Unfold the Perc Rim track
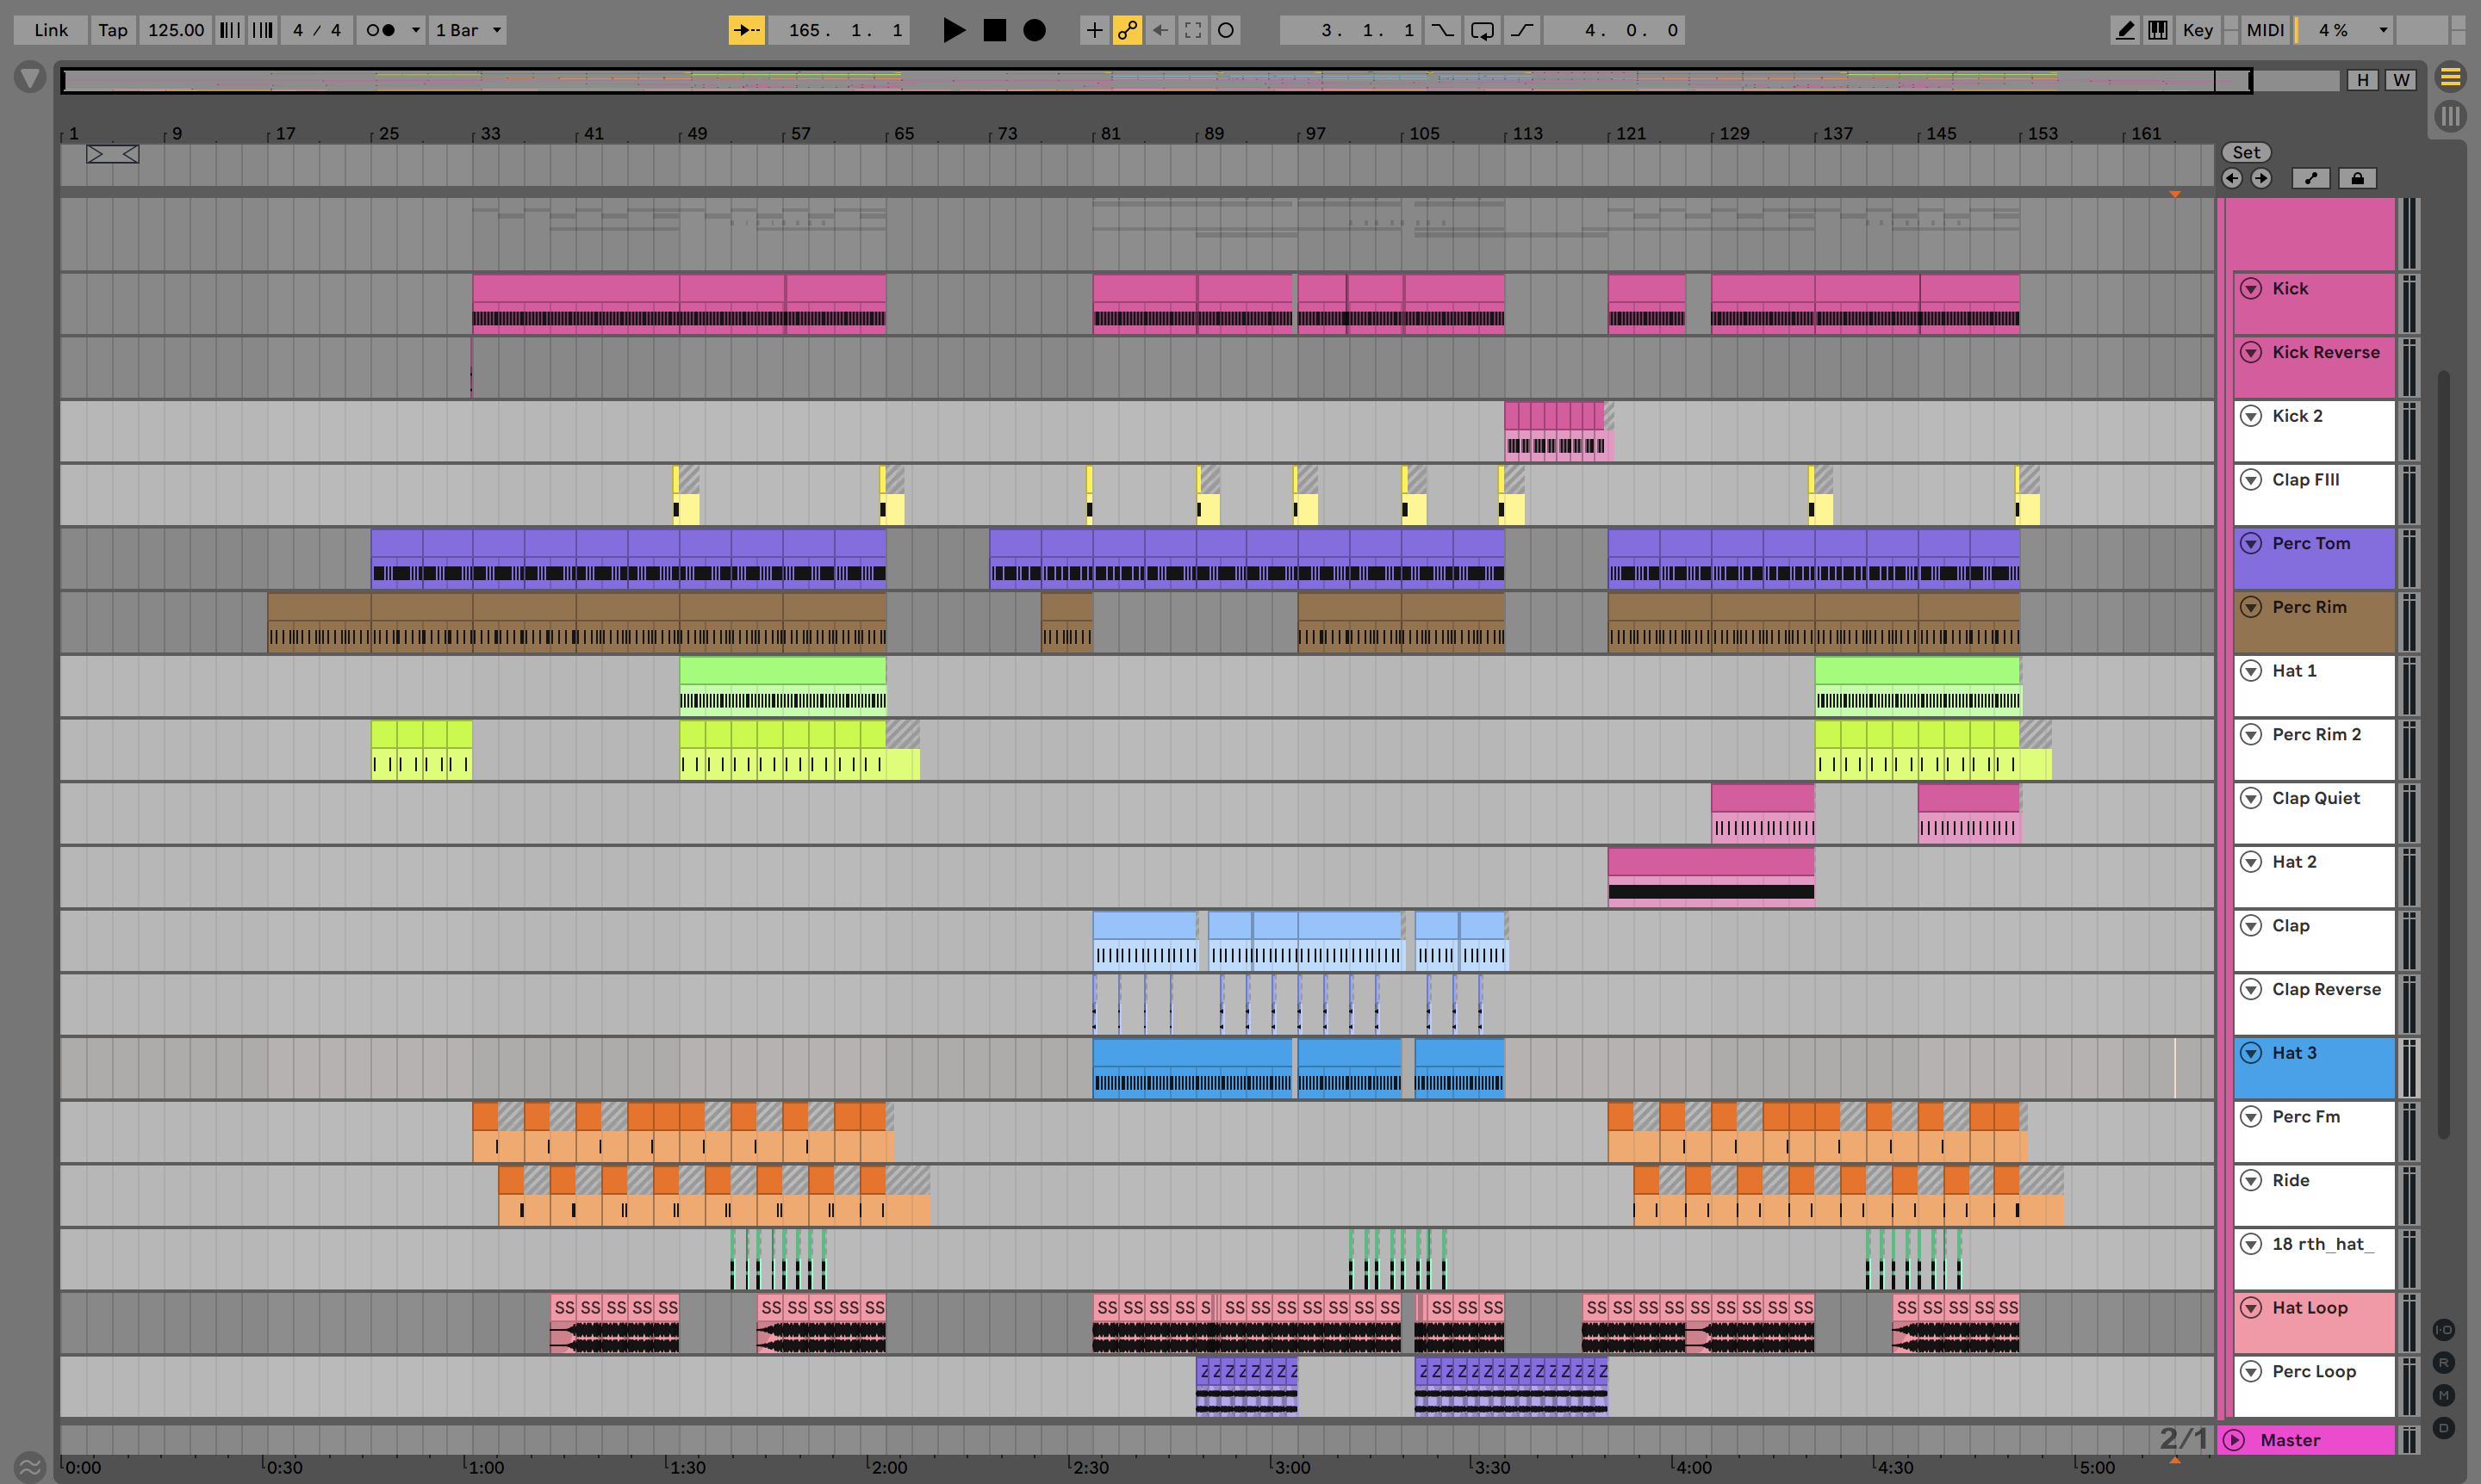The height and width of the screenshot is (1484, 2481). [x=2250, y=607]
